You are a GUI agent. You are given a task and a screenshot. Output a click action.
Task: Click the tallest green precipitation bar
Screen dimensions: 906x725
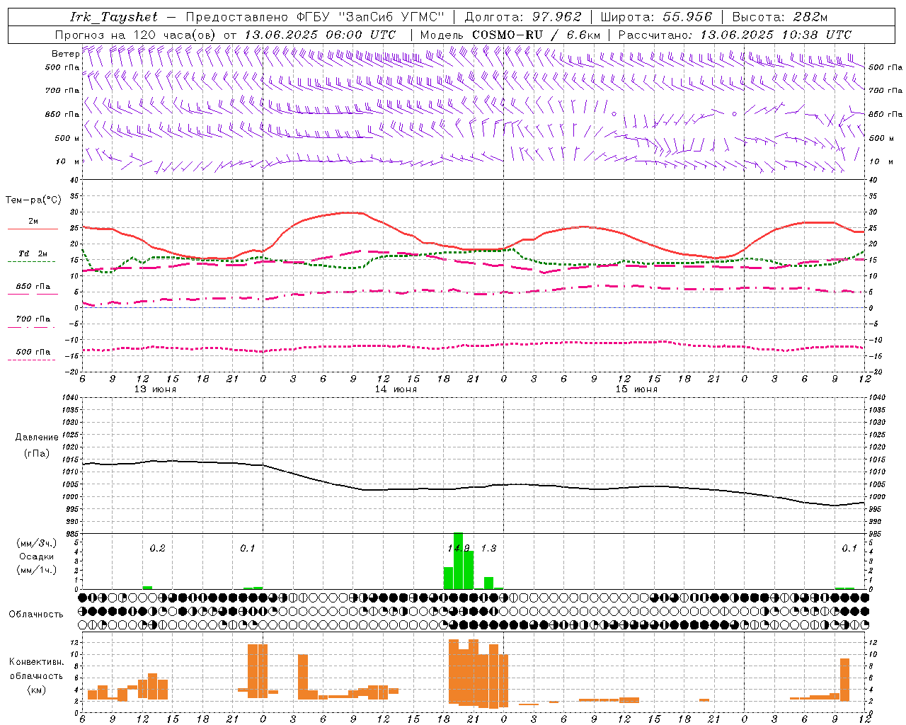coord(458,561)
